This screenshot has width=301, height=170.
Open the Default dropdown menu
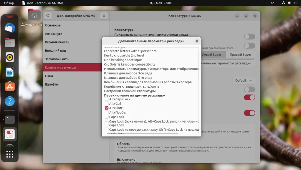(244, 80)
